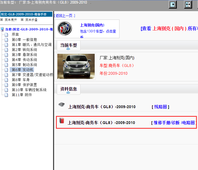Click the page icon beside 第8章 车身
Screen dimensions: 198x170
tap(6, 80)
